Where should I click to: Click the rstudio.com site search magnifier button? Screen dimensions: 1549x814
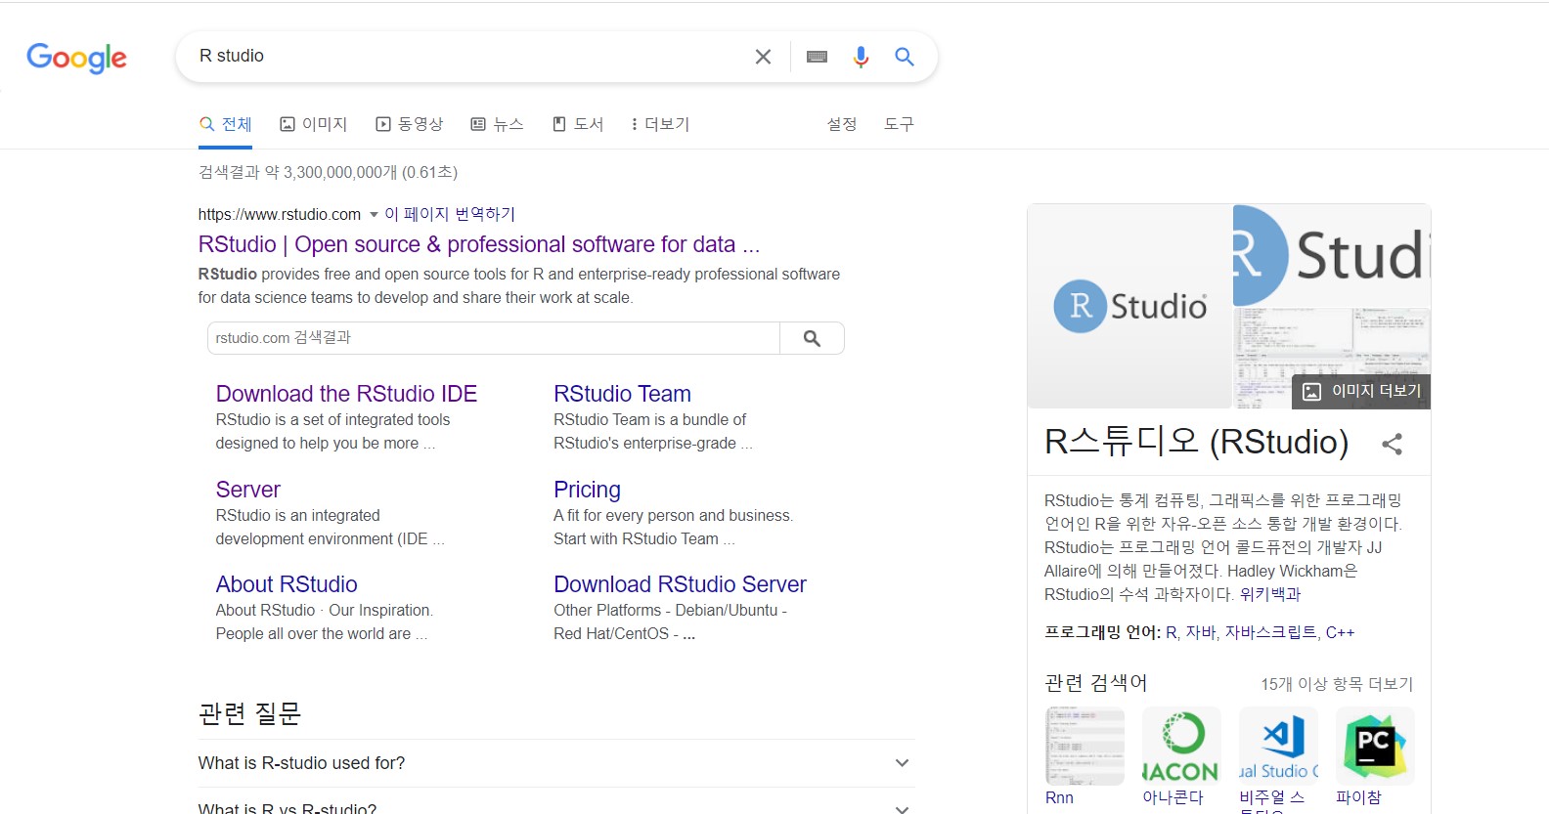tap(812, 338)
